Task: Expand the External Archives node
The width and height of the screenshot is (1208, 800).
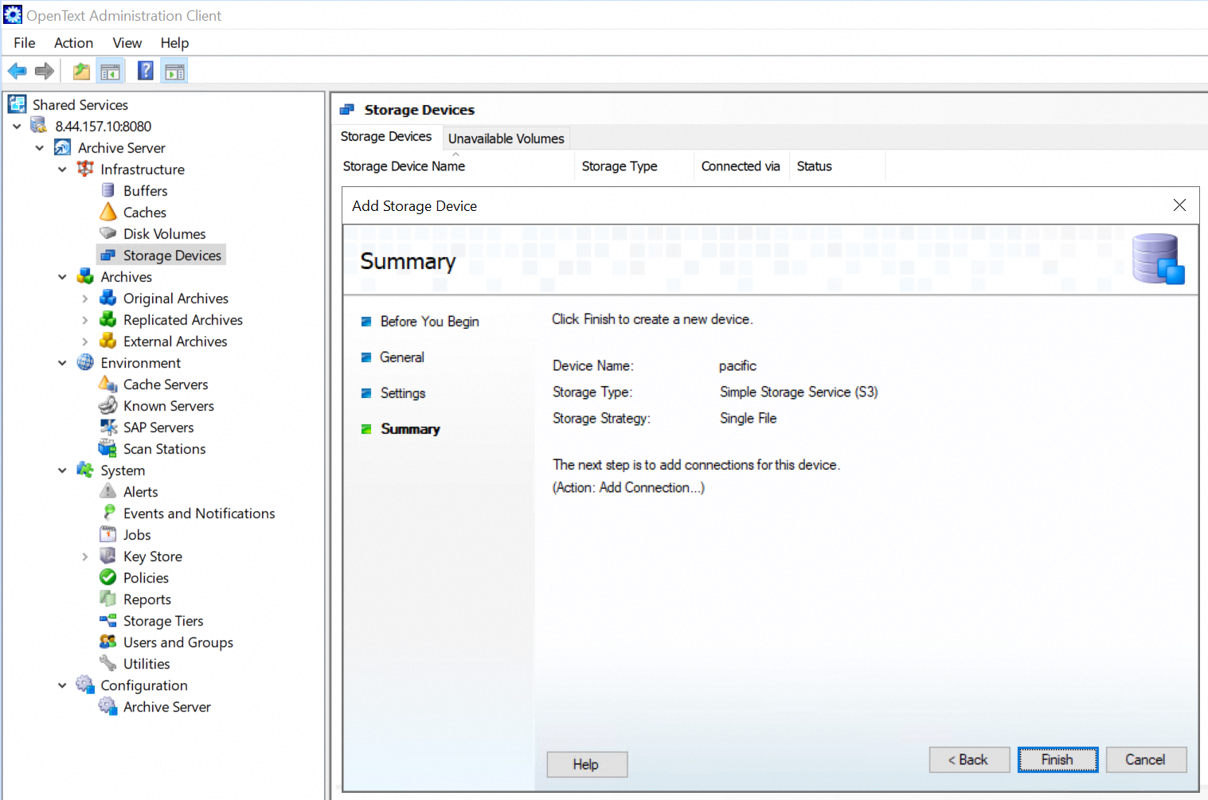Action: pyautogui.click(x=85, y=341)
